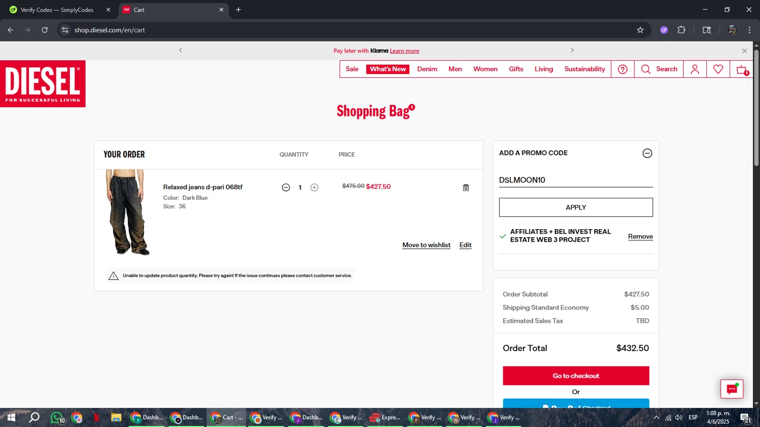Edit the jeans item
This screenshot has height=427, width=760.
pyautogui.click(x=465, y=245)
